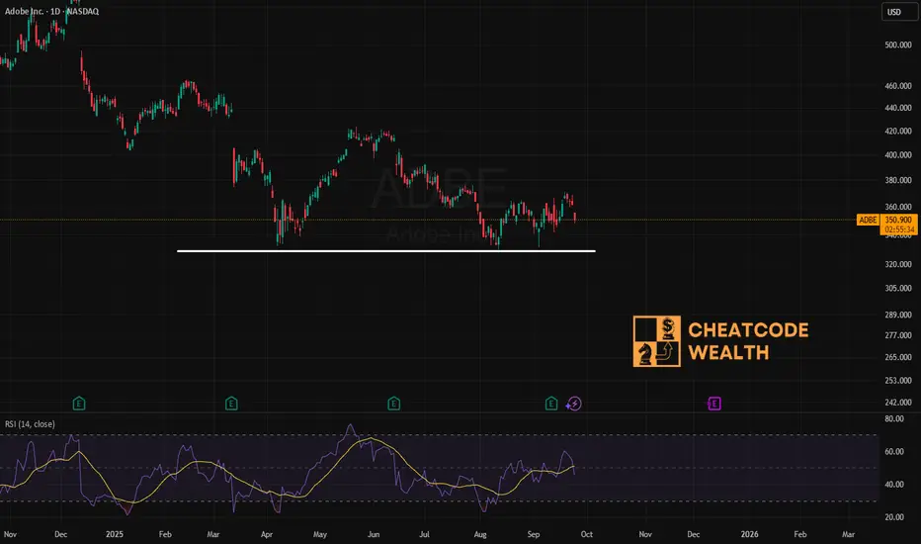Open the purple upcoming earnings marker
This screenshot has height=544, width=921.
[x=713, y=404]
